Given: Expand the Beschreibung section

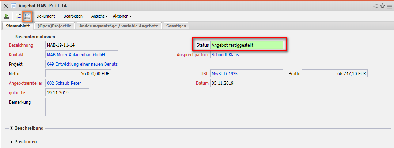Looking at the screenshot, I should click(x=11, y=128).
